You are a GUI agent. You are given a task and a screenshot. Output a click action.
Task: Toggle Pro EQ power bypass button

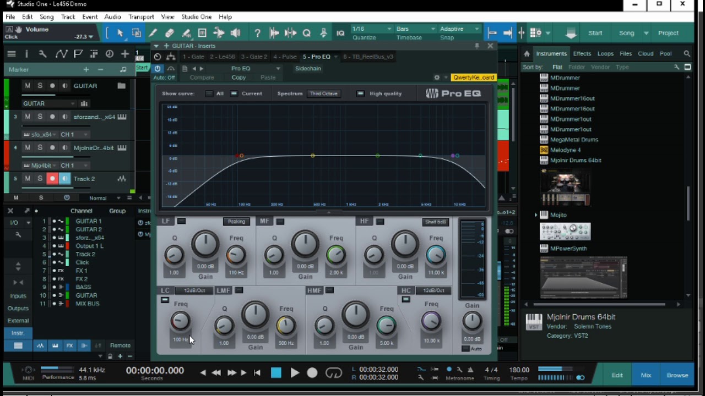pyautogui.click(x=158, y=69)
